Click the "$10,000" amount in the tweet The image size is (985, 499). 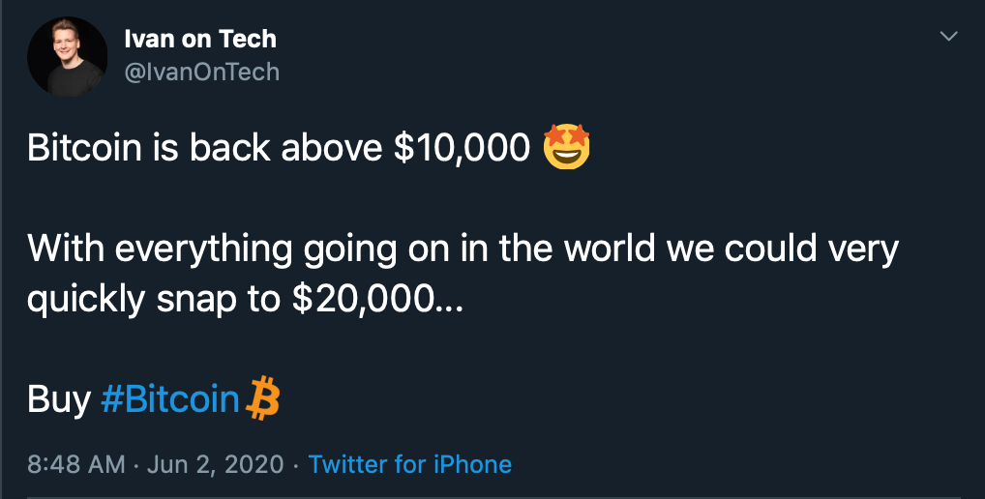[x=462, y=148]
